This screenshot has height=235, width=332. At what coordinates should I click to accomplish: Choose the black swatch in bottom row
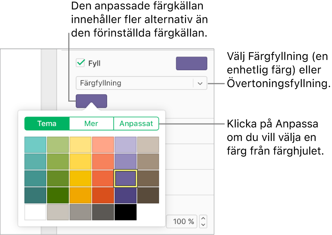(x=126, y=212)
